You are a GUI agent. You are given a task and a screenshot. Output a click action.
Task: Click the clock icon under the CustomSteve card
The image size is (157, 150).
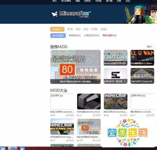tap(67, 115)
